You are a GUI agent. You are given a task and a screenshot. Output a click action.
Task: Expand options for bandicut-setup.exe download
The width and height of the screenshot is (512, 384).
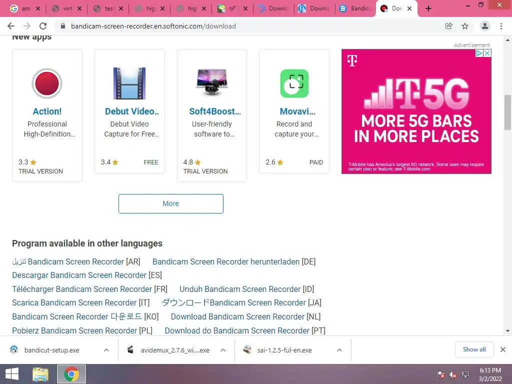106,350
